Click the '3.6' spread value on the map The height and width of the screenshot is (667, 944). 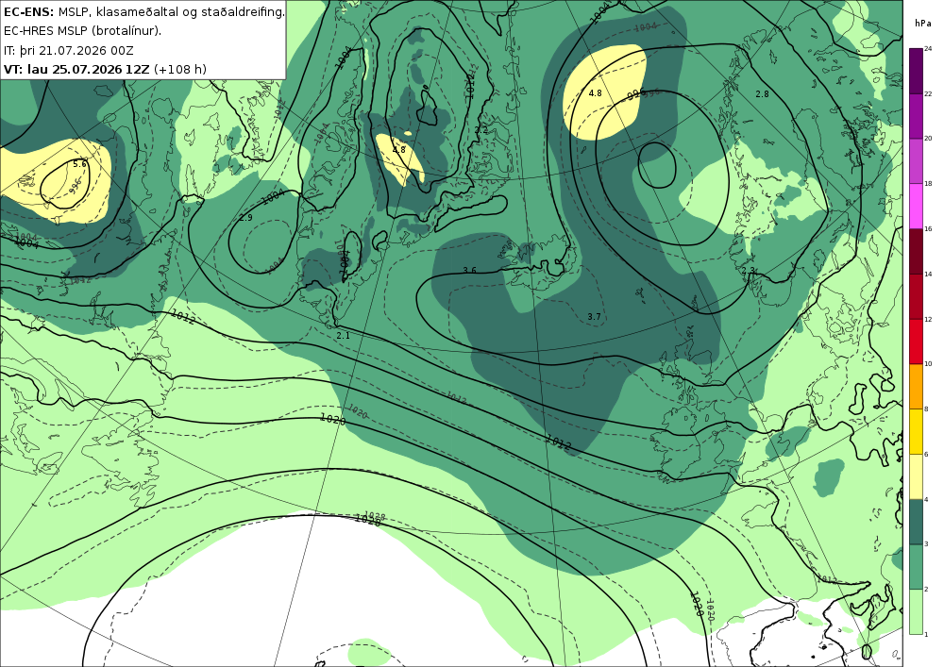pos(469,270)
